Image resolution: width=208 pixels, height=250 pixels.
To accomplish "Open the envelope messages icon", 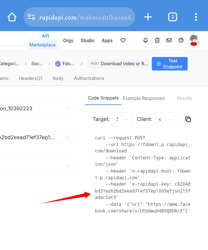I will point(169,40).
